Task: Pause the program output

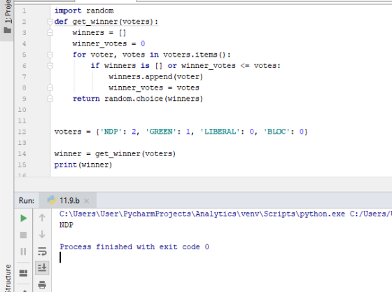Action: 23,251
